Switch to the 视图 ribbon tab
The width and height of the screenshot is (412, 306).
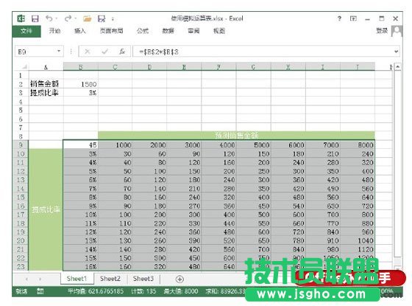(x=219, y=31)
